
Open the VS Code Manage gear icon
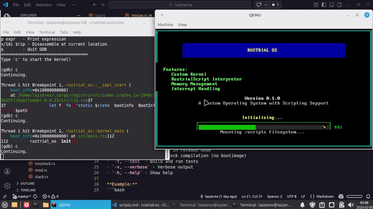[7, 186]
